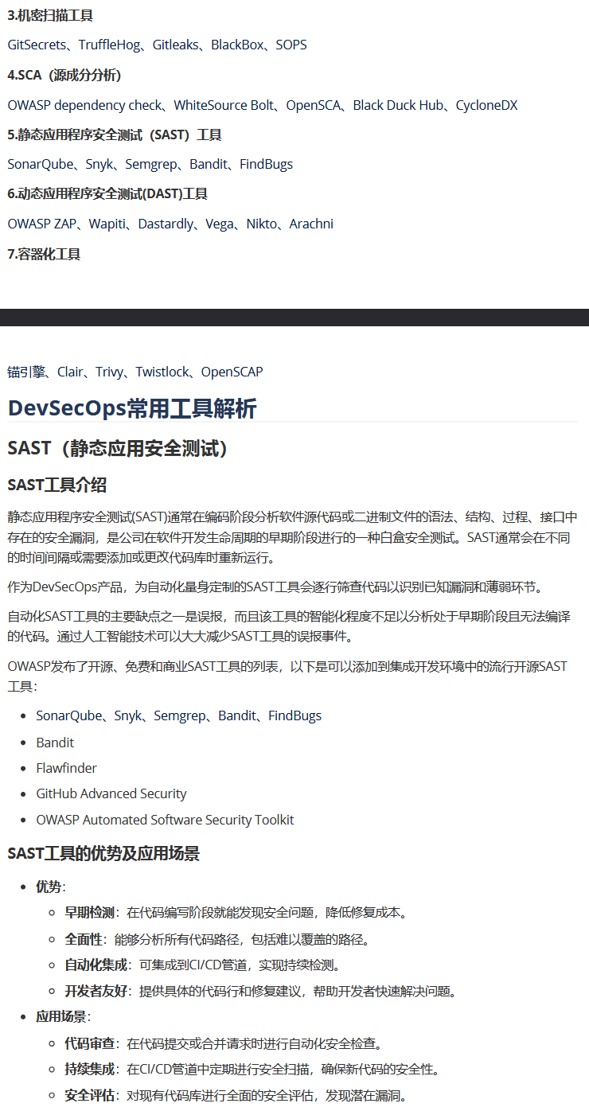Click the 'DevSecOps常用工具解析' main heading
Viewport: 589px width, 1111px height.
pos(132,408)
